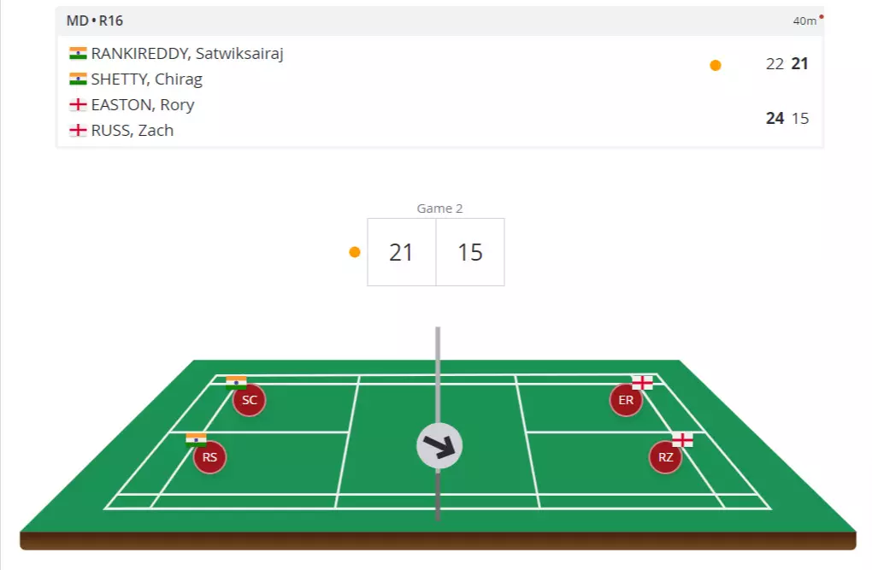Click orange serve indicator beside Game 2 score
The height and width of the screenshot is (570, 872).
(355, 252)
